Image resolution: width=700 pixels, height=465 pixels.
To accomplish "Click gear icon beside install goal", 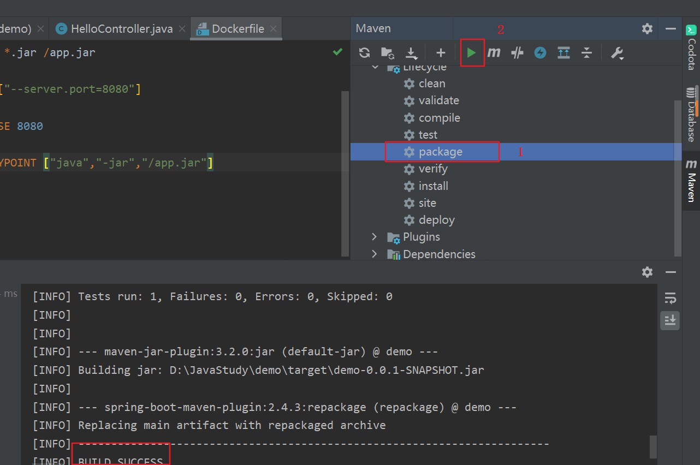I will pyautogui.click(x=409, y=186).
